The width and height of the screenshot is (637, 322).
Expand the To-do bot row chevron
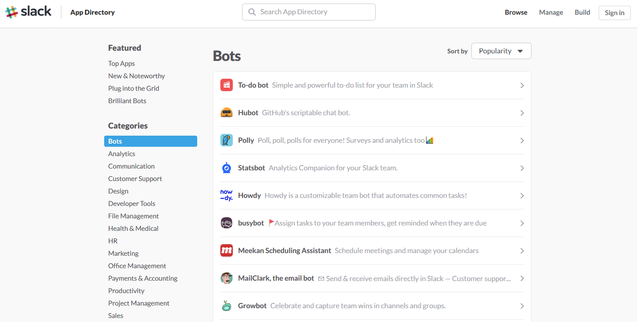(522, 85)
